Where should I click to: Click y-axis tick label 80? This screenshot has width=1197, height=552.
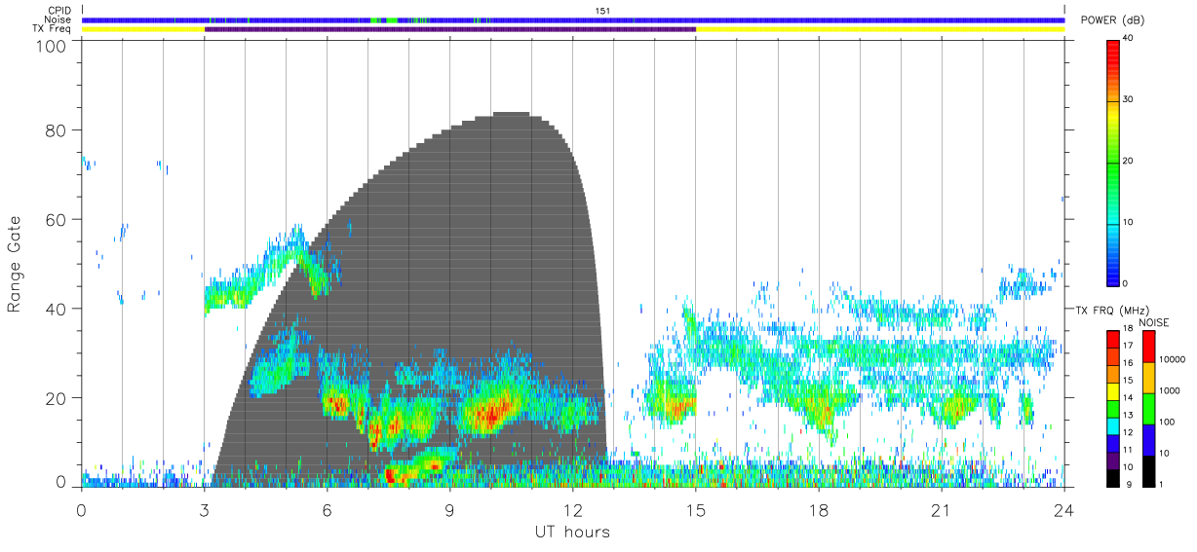57,130
